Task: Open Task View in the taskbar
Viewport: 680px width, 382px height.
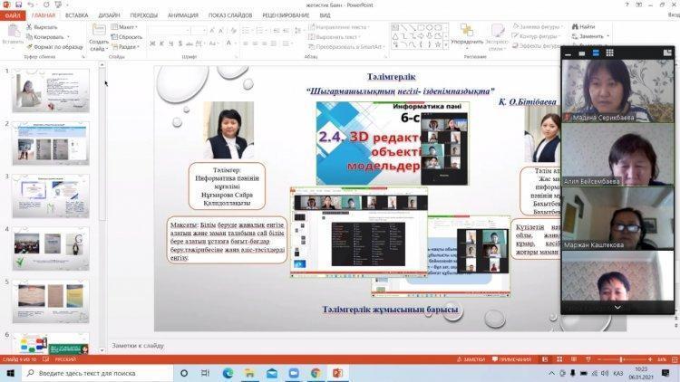Action: [x=205, y=373]
